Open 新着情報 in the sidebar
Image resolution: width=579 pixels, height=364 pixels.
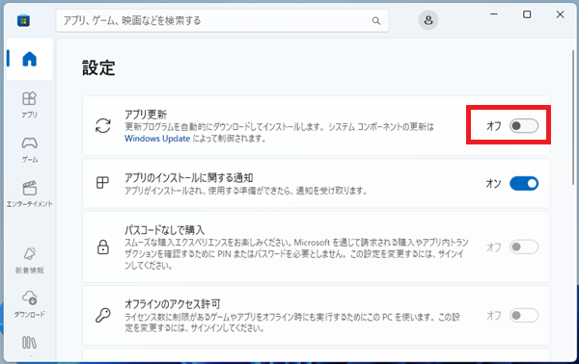(x=30, y=260)
